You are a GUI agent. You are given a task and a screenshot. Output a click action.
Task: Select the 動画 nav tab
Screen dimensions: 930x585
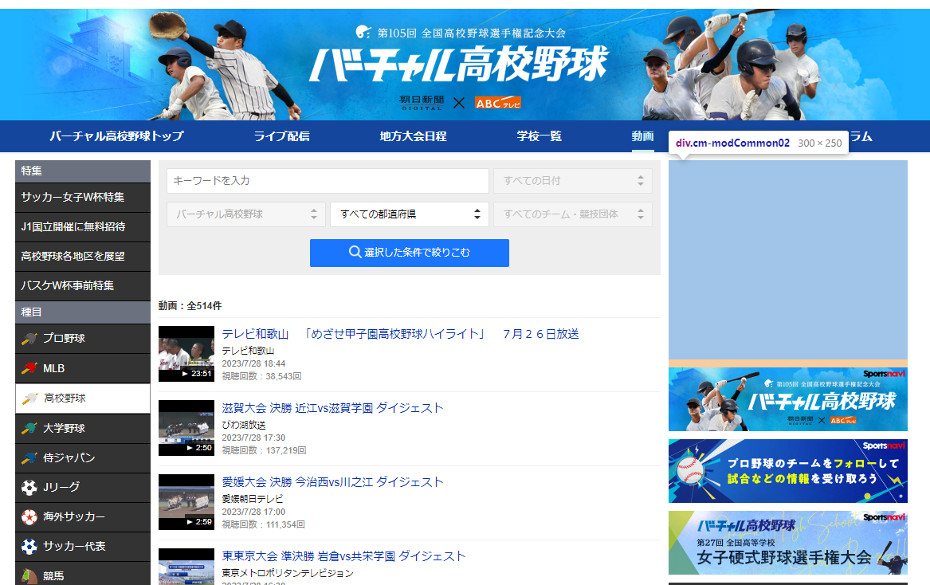pyautogui.click(x=642, y=136)
